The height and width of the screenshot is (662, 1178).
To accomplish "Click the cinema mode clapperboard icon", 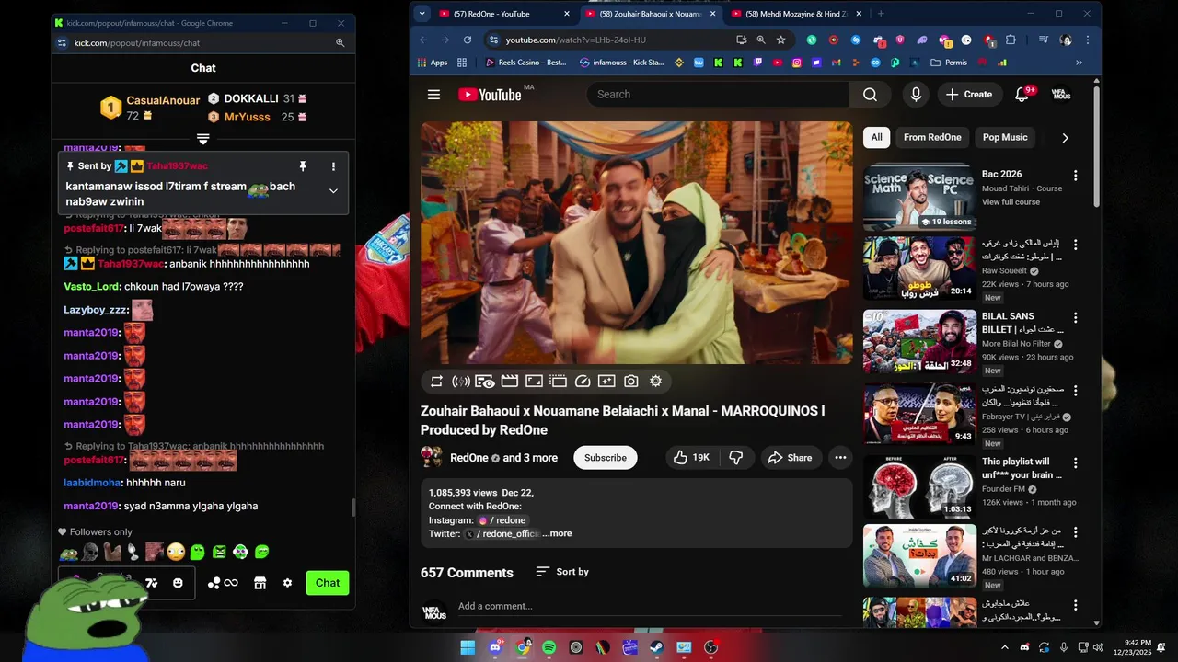I will 509,382.
